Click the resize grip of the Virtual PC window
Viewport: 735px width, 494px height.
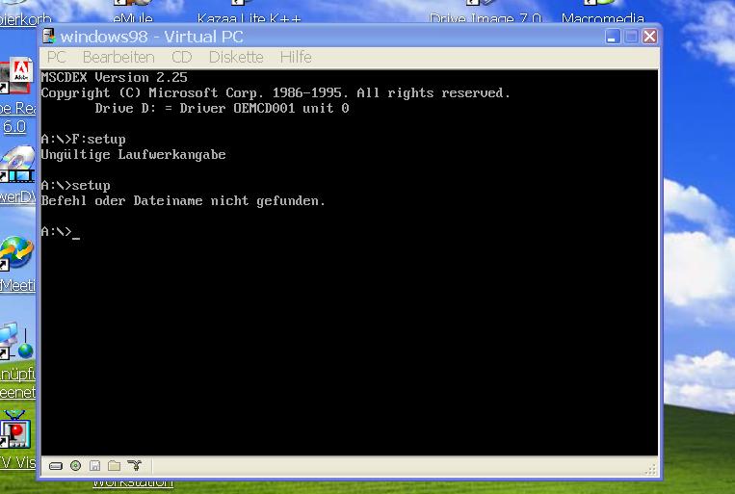point(650,470)
